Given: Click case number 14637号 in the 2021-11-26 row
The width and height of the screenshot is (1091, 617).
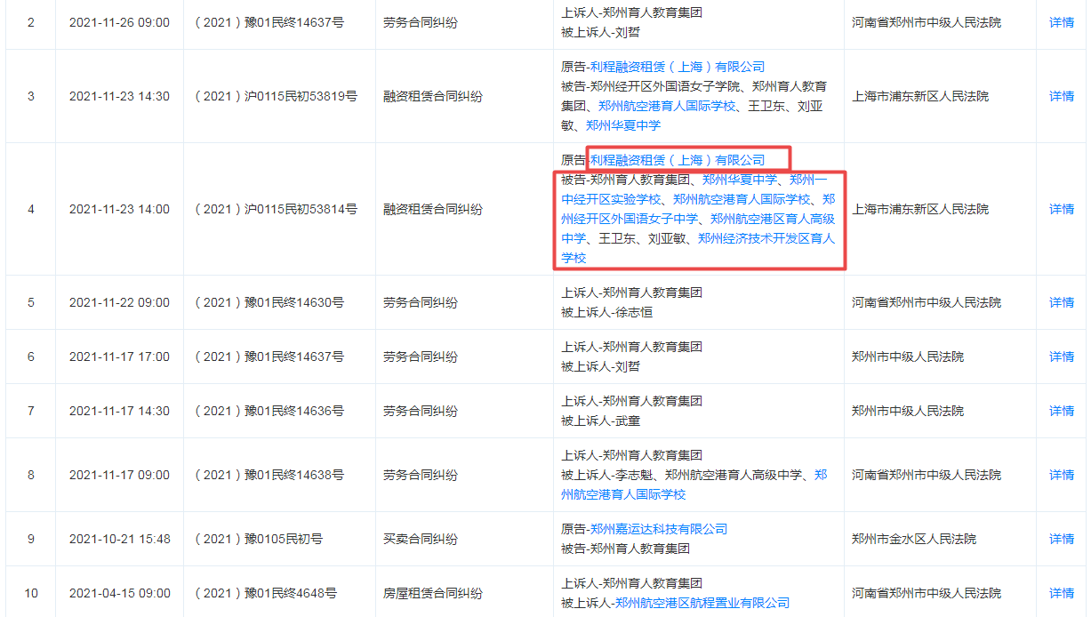Looking at the screenshot, I should (269, 22).
